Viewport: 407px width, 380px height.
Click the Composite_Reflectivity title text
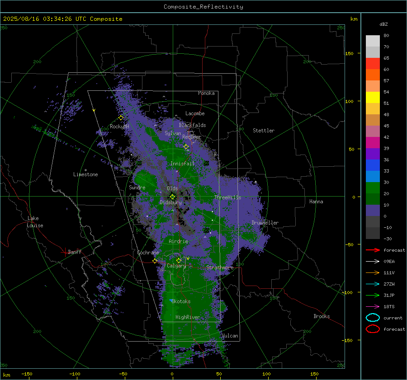(203, 7)
